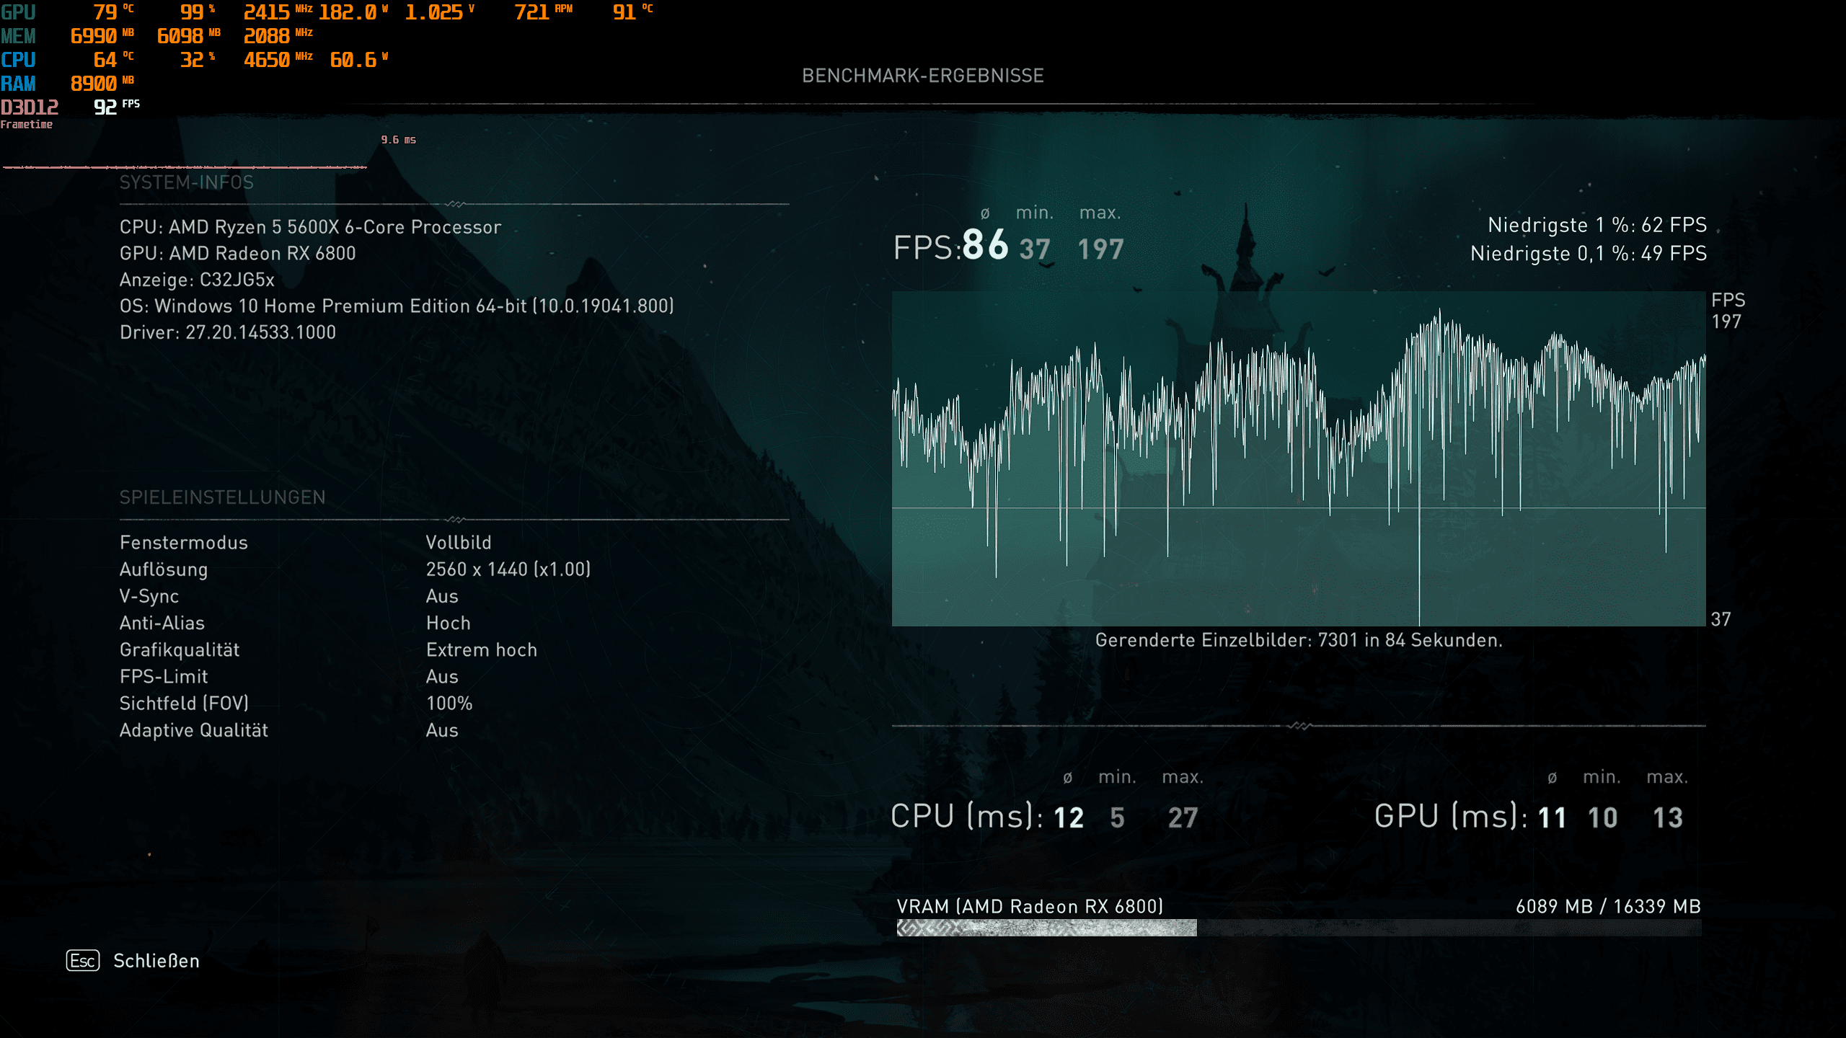Click the GPU AMD Radeon RX 6800 line under System-Infos

(x=238, y=253)
